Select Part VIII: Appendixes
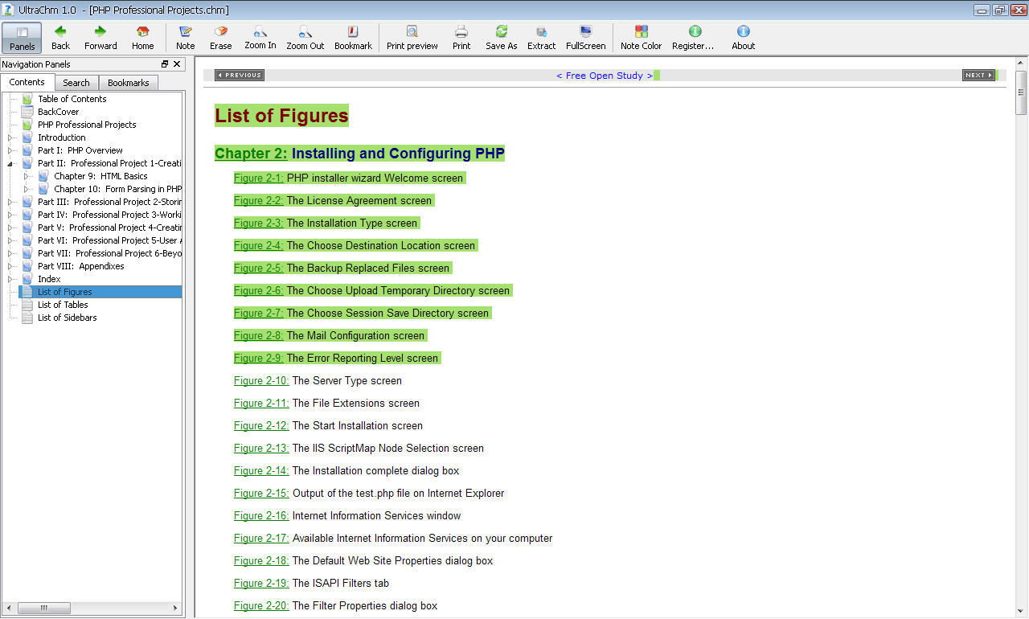1029x619 pixels. pyautogui.click(x=80, y=266)
